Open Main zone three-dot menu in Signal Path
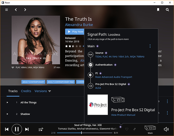 pyautogui.click(x=150, y=46)
